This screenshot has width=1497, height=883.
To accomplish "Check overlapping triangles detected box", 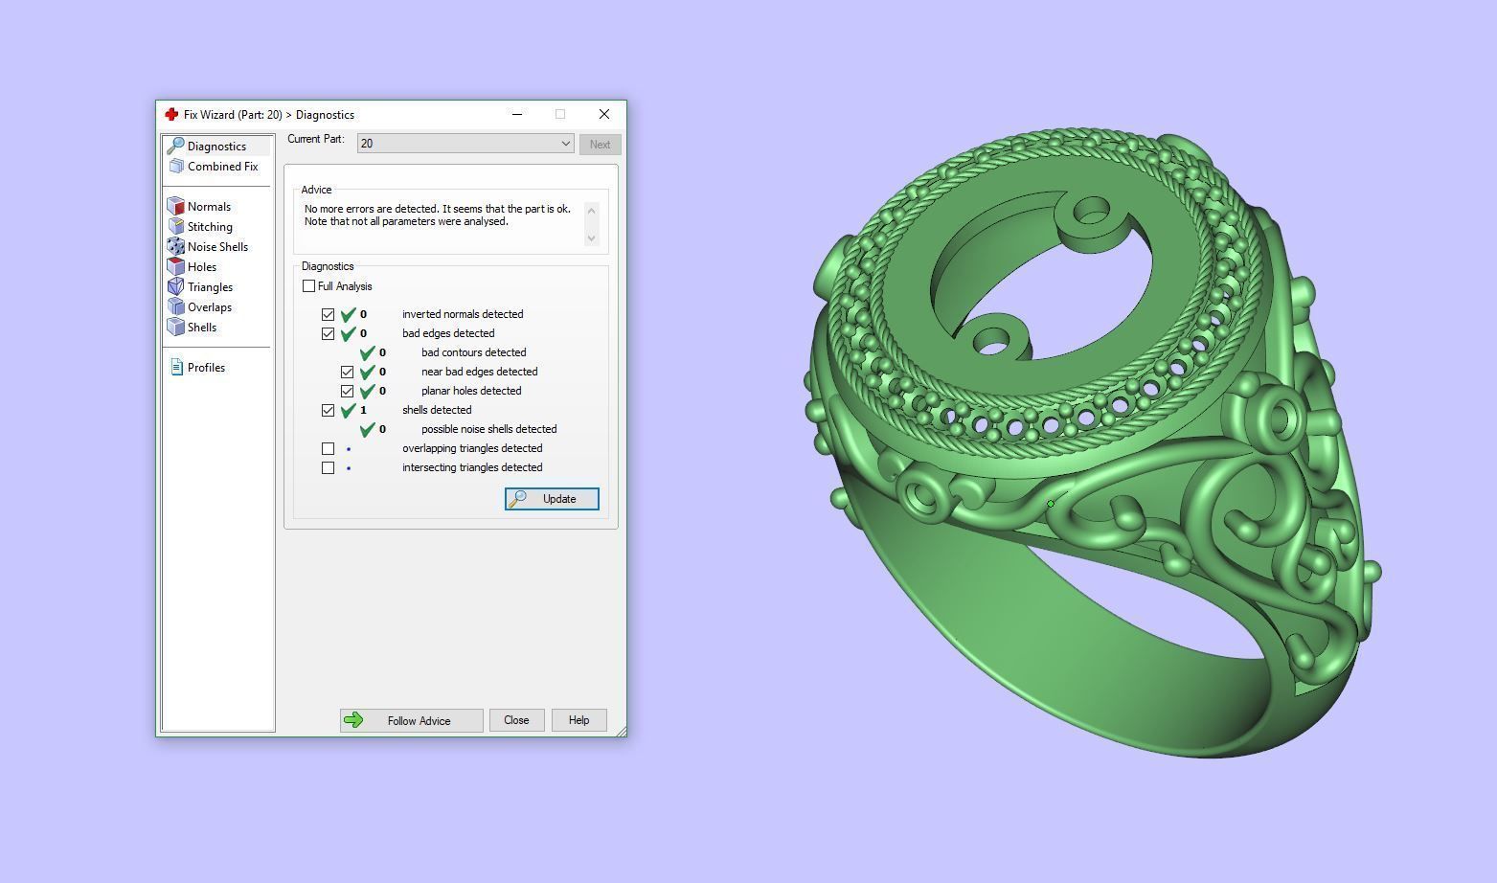I will (x=329, y=448).
